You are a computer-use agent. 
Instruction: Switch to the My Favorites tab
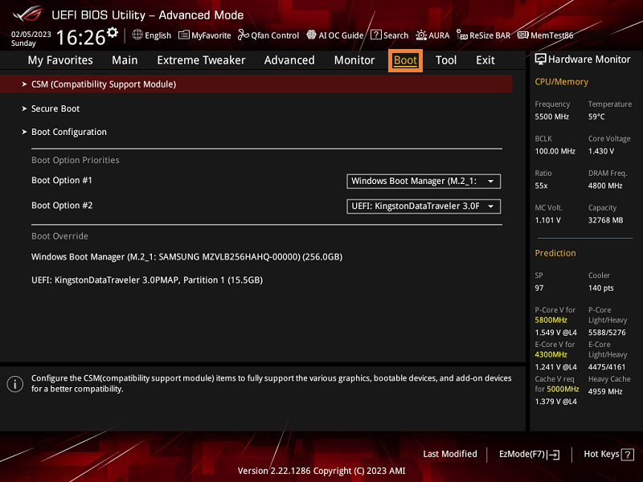(60, 60)
